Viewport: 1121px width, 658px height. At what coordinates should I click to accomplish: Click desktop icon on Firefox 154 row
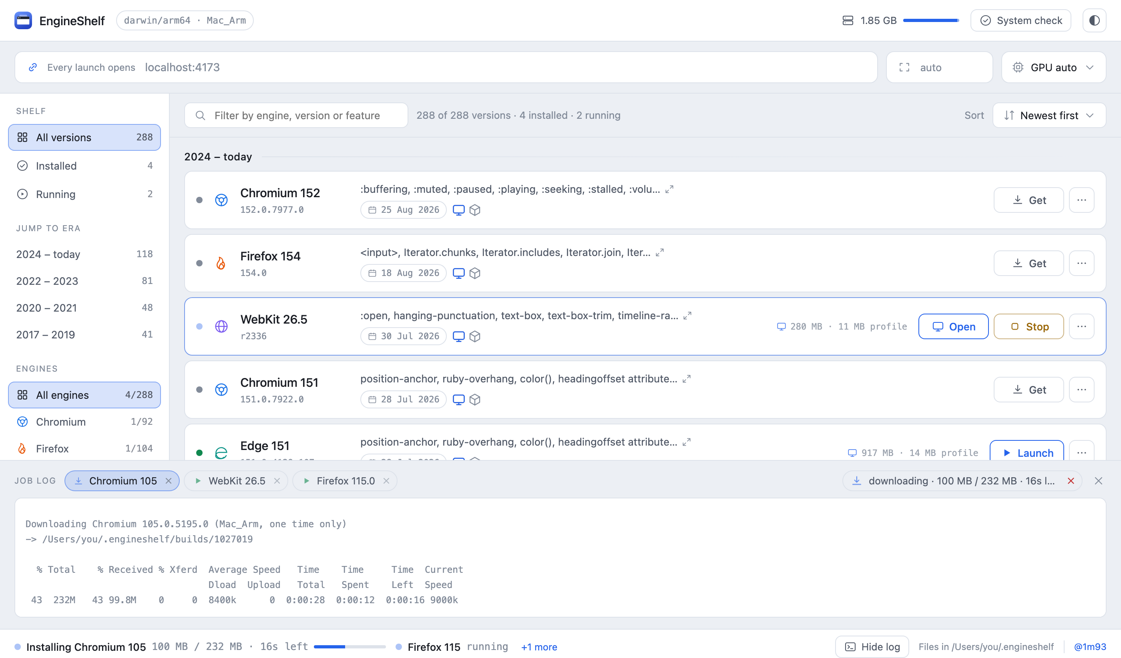point(458,273)
